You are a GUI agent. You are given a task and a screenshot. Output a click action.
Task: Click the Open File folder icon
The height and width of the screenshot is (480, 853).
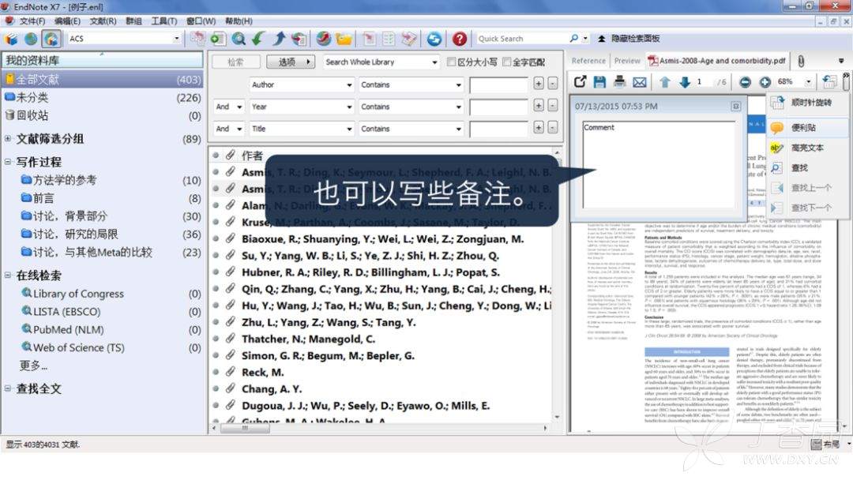click(x=344, y=39)
